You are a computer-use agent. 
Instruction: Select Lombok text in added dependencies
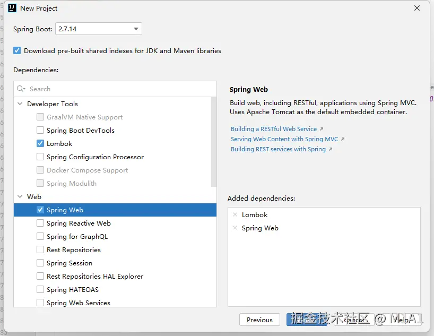255,214
